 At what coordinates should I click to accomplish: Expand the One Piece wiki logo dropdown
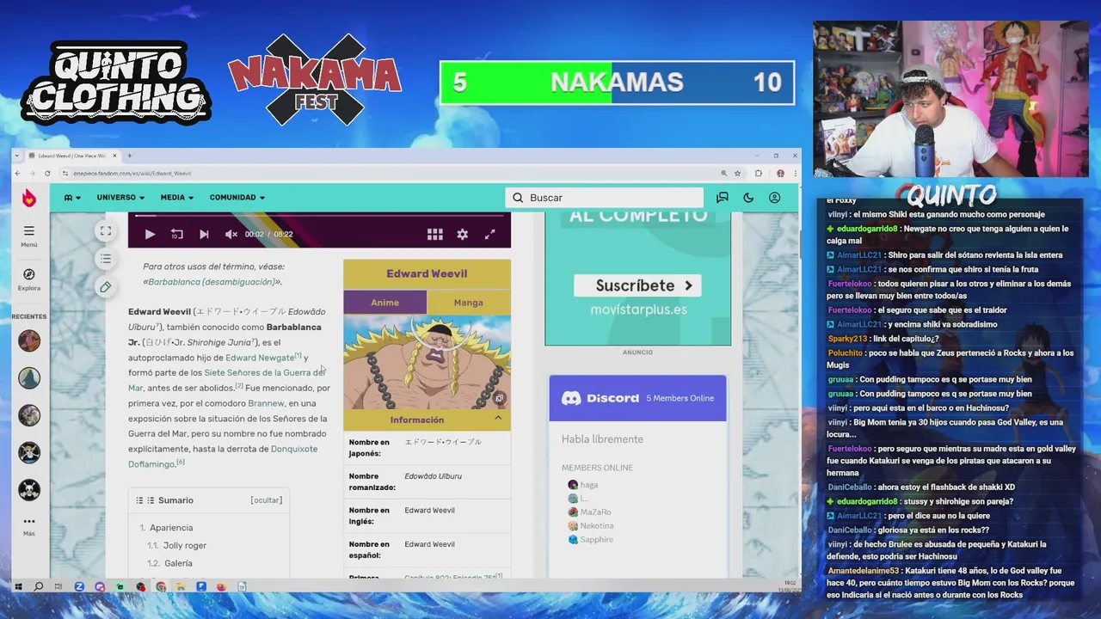click(72, 198)
